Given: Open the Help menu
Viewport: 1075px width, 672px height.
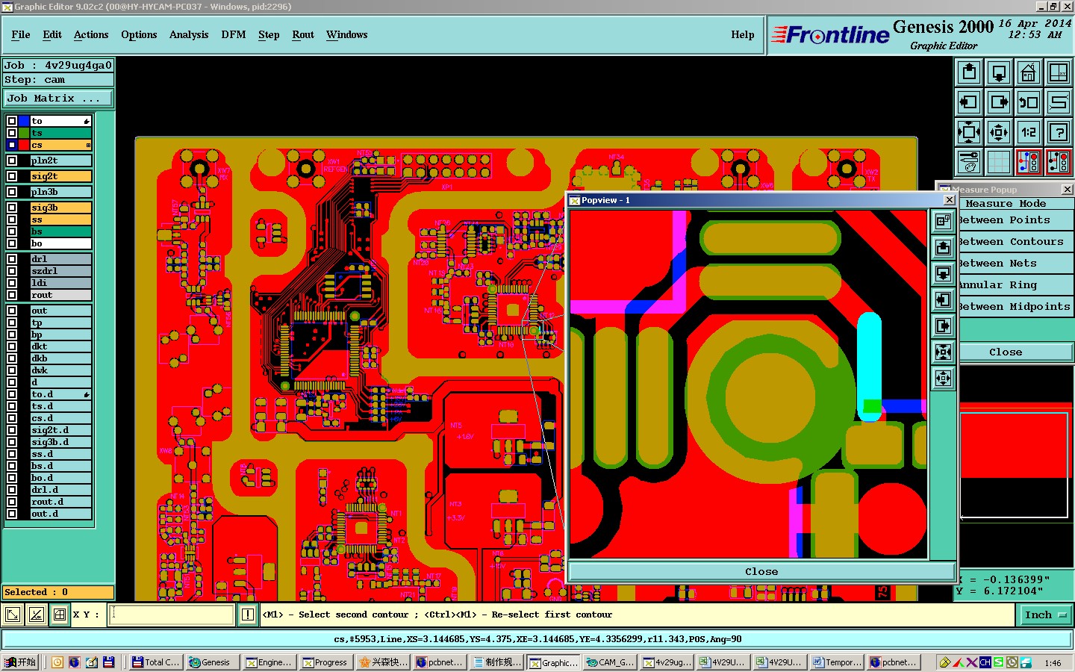Looking at the screenshot, I should [743, 34].
